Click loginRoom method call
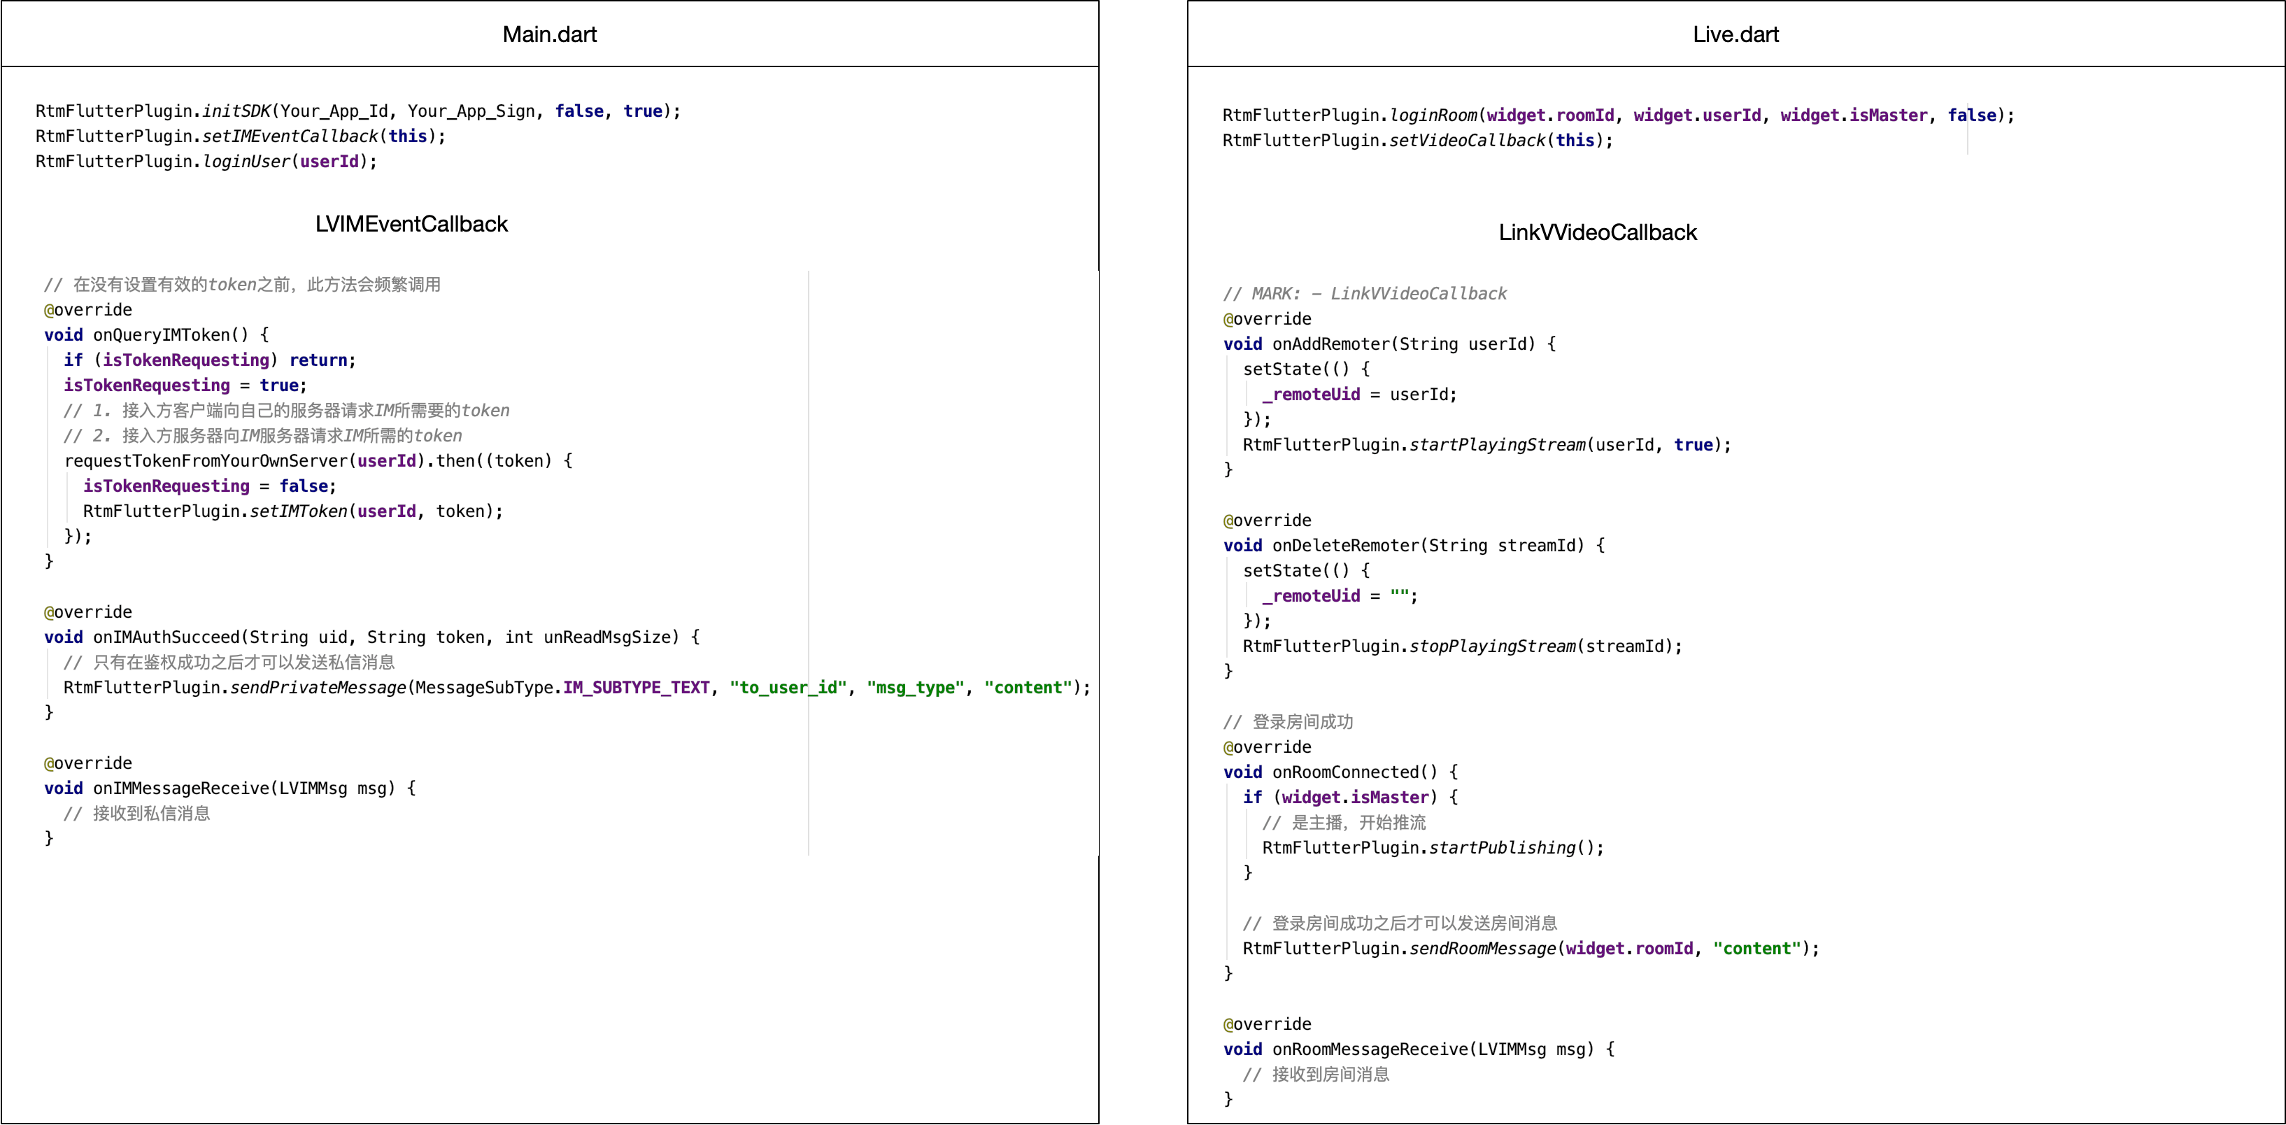This screenshot has width=2286, height=1125. click(1433, 115)
